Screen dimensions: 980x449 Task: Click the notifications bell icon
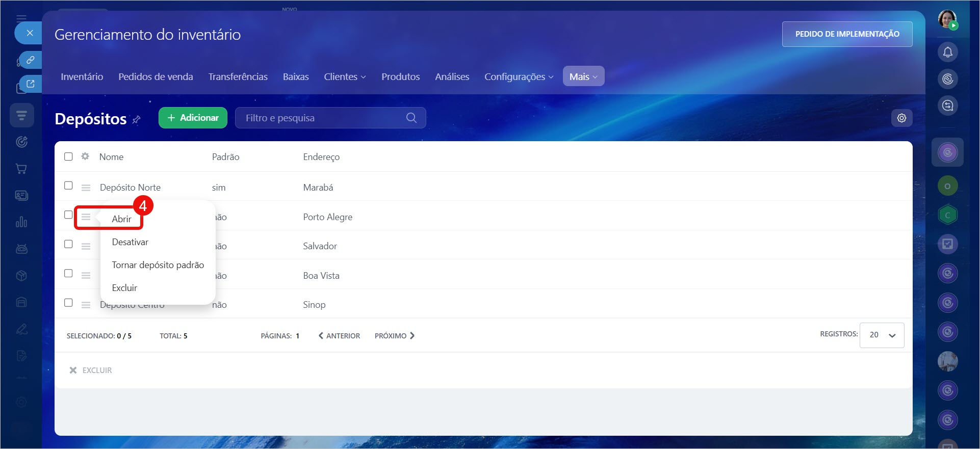tap(947, 52)
